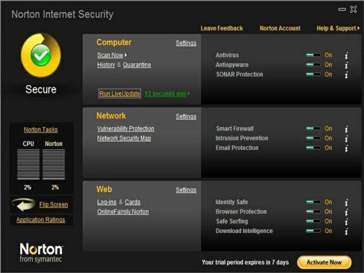364x273 pixels.
Task: Expand the Scan Now options arrow
Action: [126, 55]
